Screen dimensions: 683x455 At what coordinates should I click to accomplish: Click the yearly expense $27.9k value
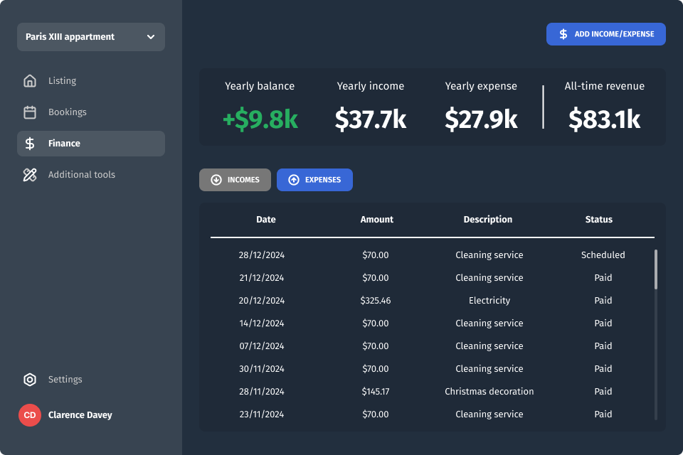[x=481, y=119]
